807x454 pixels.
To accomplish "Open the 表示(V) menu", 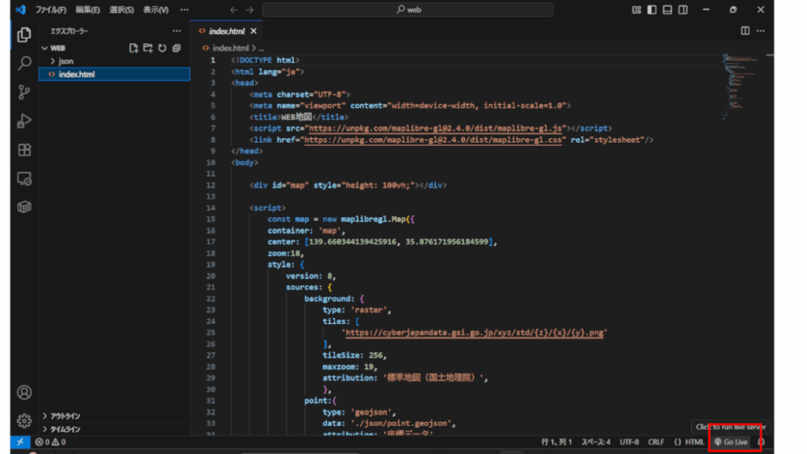I will tap(155, 10).
